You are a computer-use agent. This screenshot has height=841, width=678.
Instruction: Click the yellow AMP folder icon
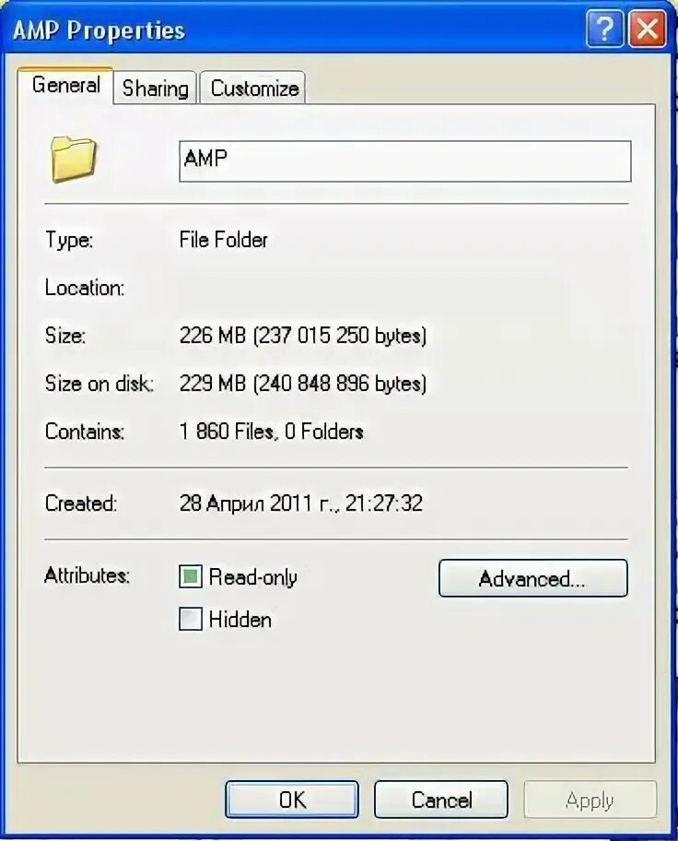pos(74,160)
